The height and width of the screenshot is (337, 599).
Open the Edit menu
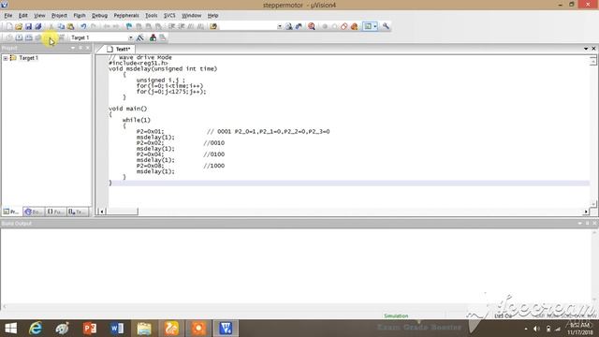pos(22,16)
